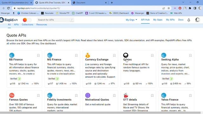203x114 pixels.
Task: Click the Yahoo Finance API logo icon
Action: click(164, 95)
